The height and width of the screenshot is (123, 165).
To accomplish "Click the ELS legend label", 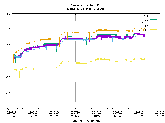I will point(146,16).
